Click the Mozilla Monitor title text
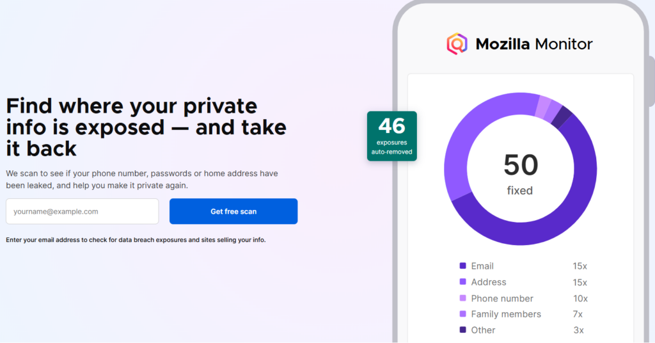The width and height of the screenshot is (655, 343). (x=534, y=44)
